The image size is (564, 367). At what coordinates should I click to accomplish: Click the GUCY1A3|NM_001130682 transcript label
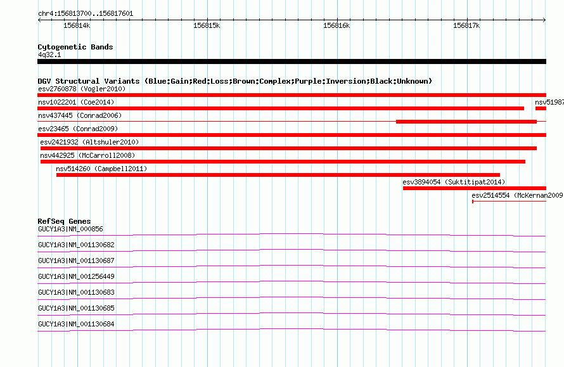click(x=76, y=245)
